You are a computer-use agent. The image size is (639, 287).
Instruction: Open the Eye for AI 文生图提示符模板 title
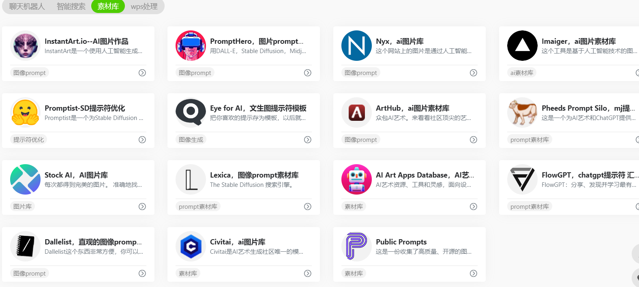pyautogui.click(x=258, y=108)
